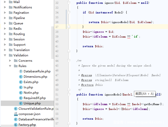The width and height of the screenshot is (168, 127).
Task: Expand the Redis folder arrow
Action: point(5,29)
